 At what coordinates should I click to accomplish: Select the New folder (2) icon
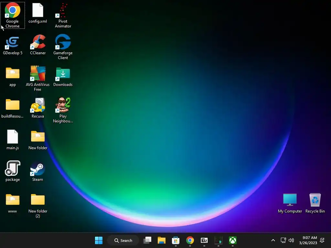[37, 206]
